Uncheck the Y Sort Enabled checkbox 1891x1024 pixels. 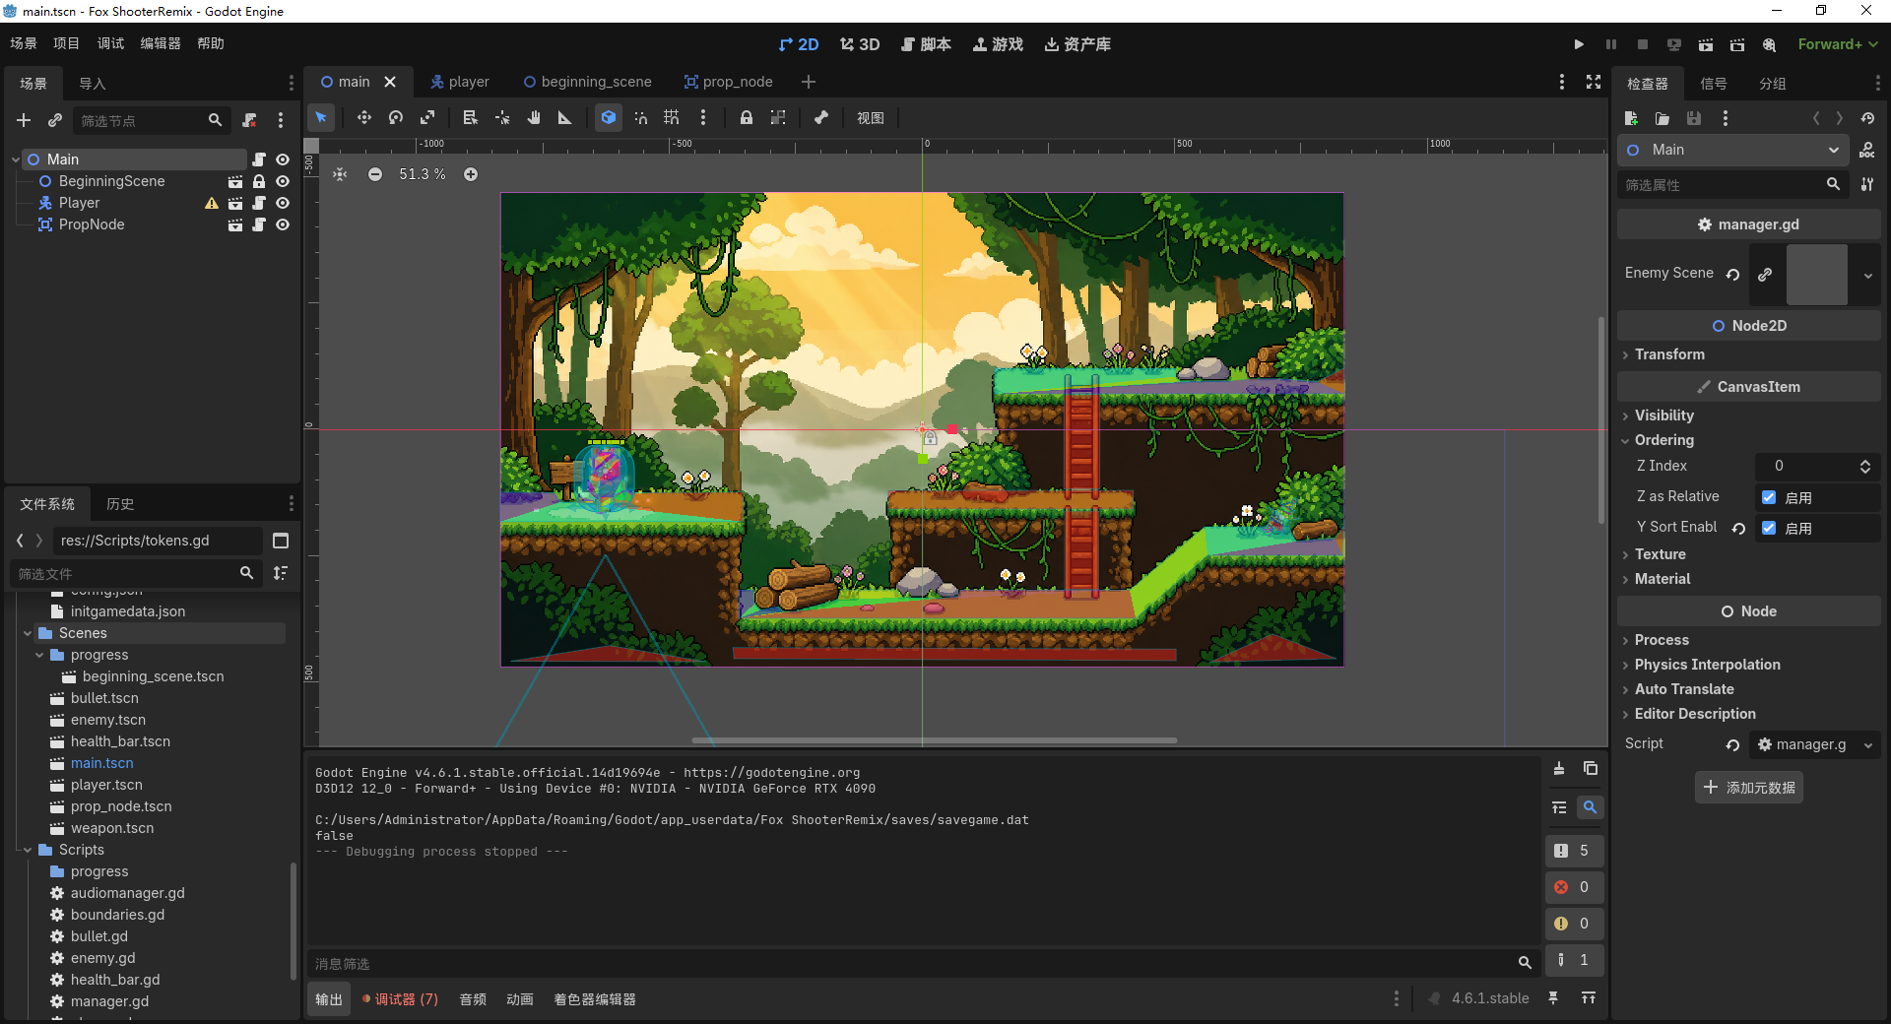1769,528
